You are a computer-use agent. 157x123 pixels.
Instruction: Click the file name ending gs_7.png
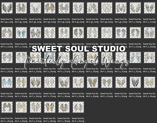click(92, 20)
